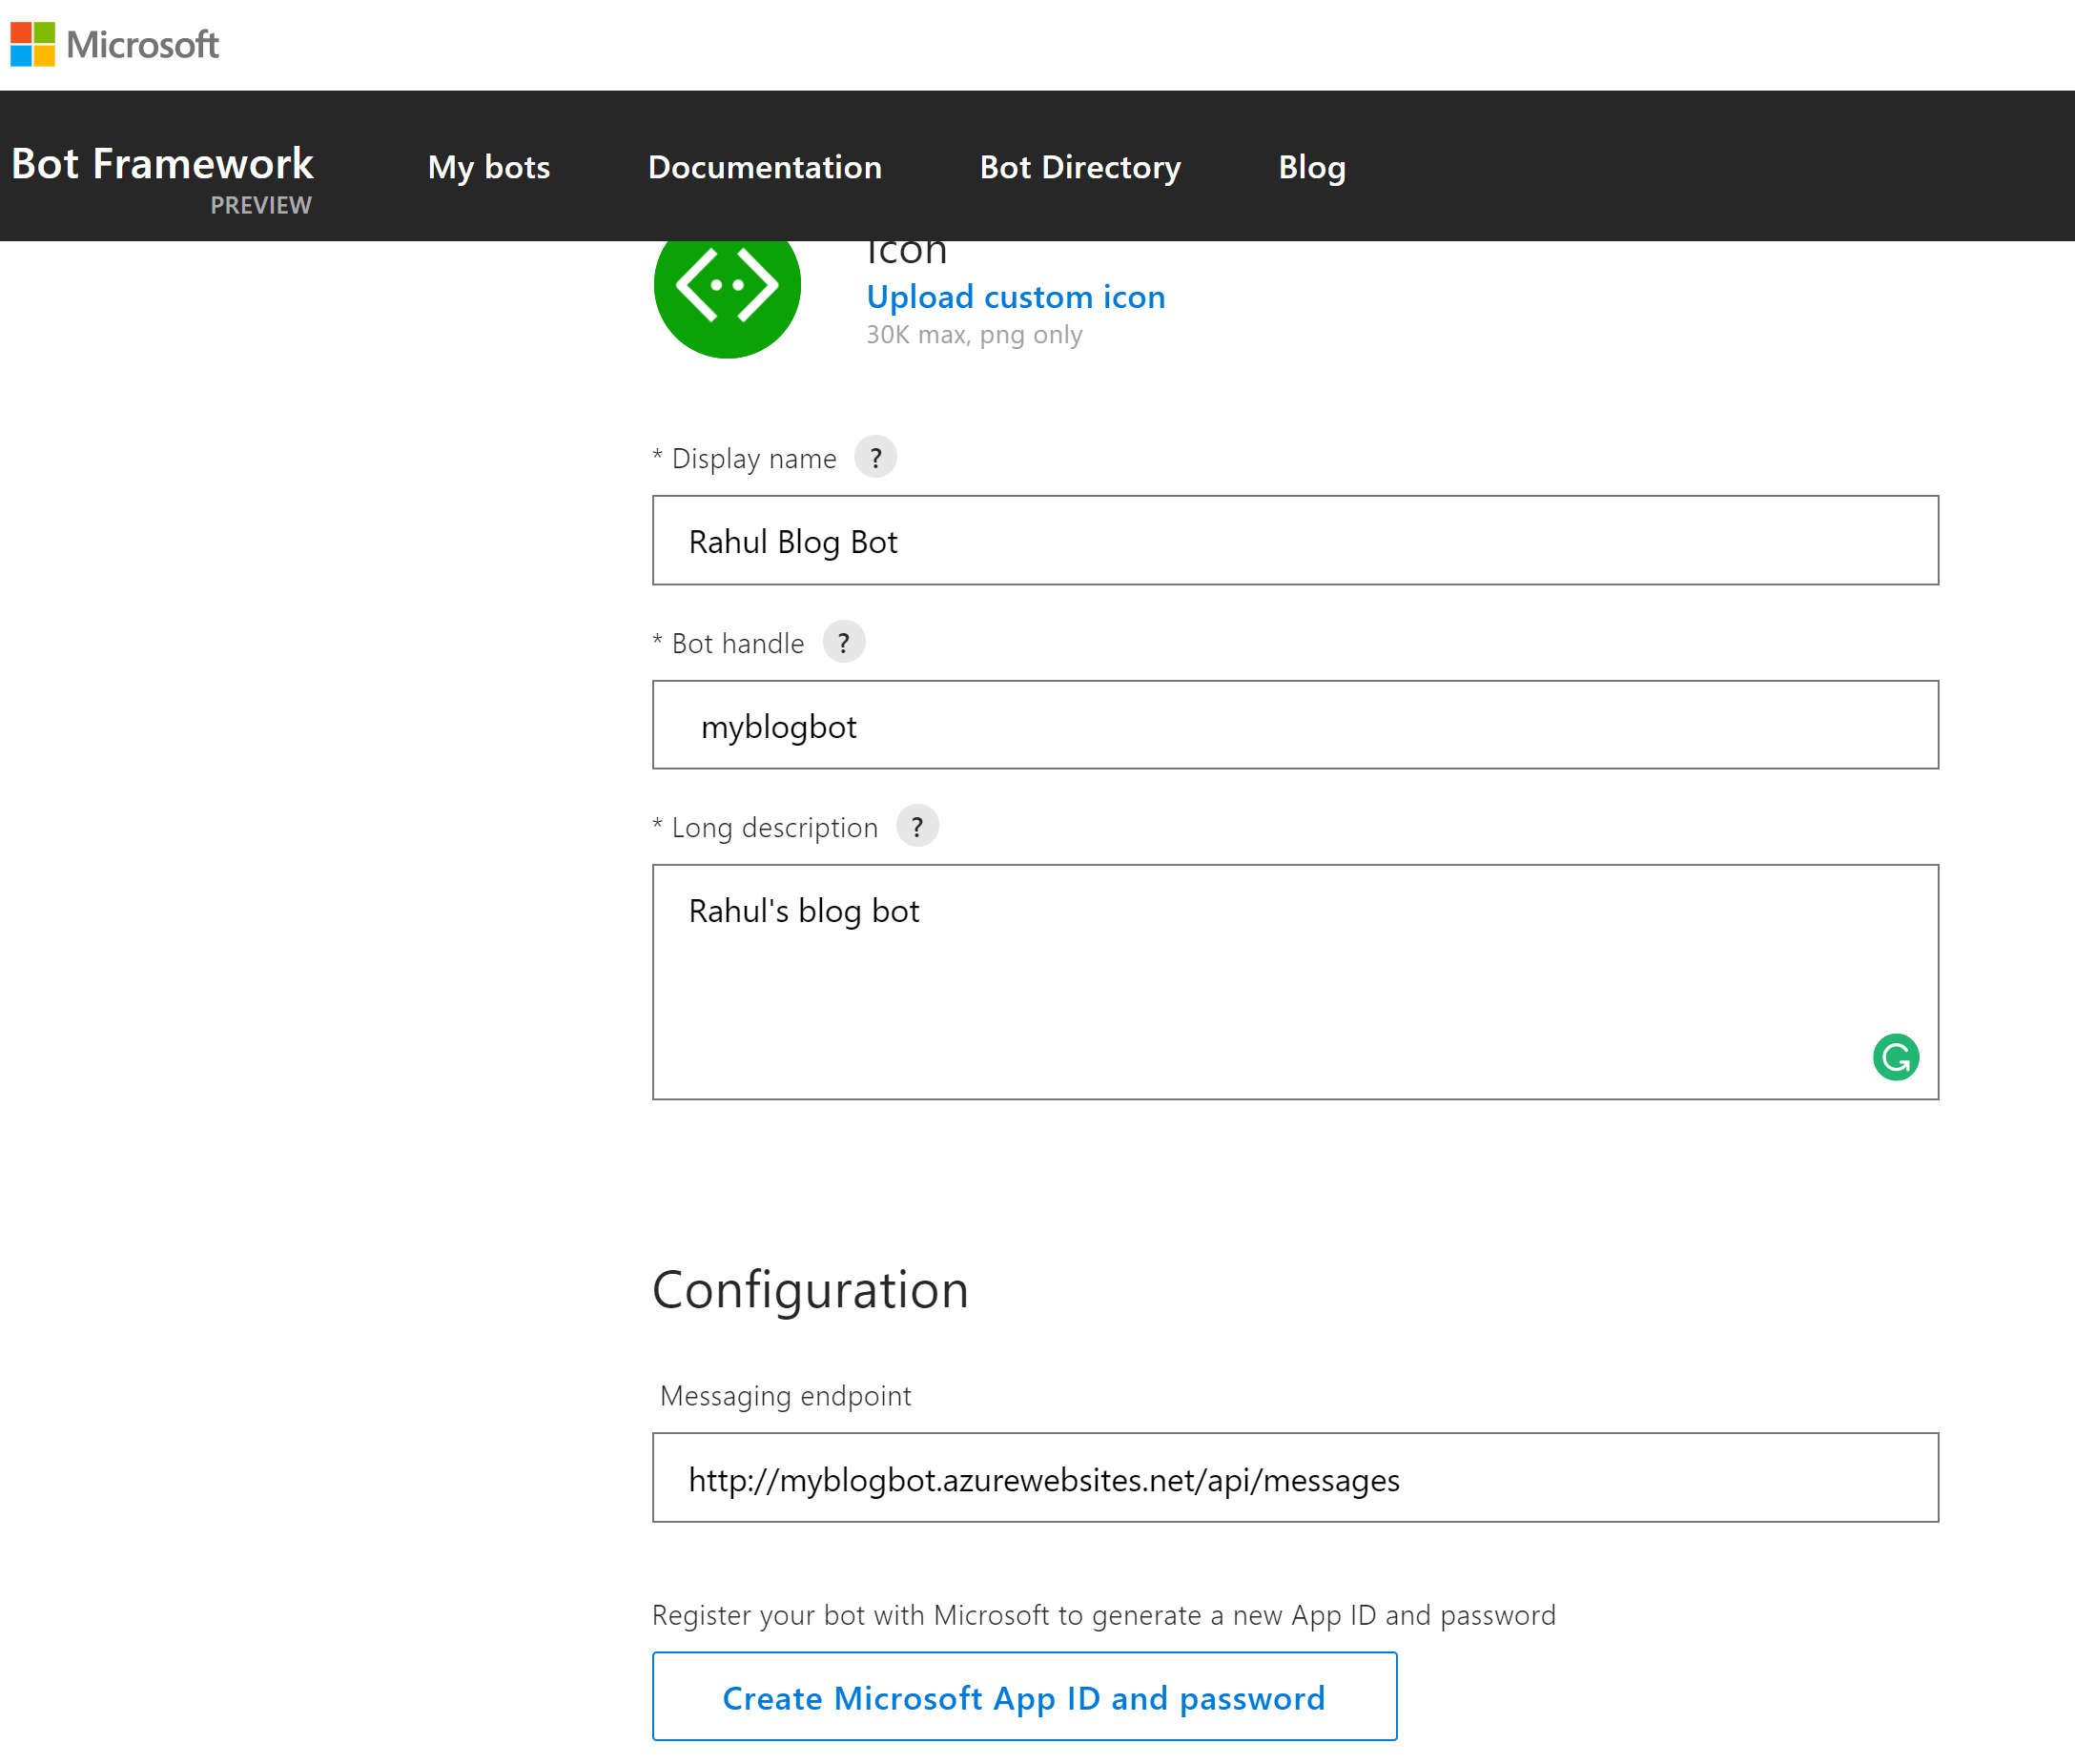Image resolution: width=2075 pixels, height=1764 pixels.
Task: Go to the Documentation page
Action: (x=765, y=167)
